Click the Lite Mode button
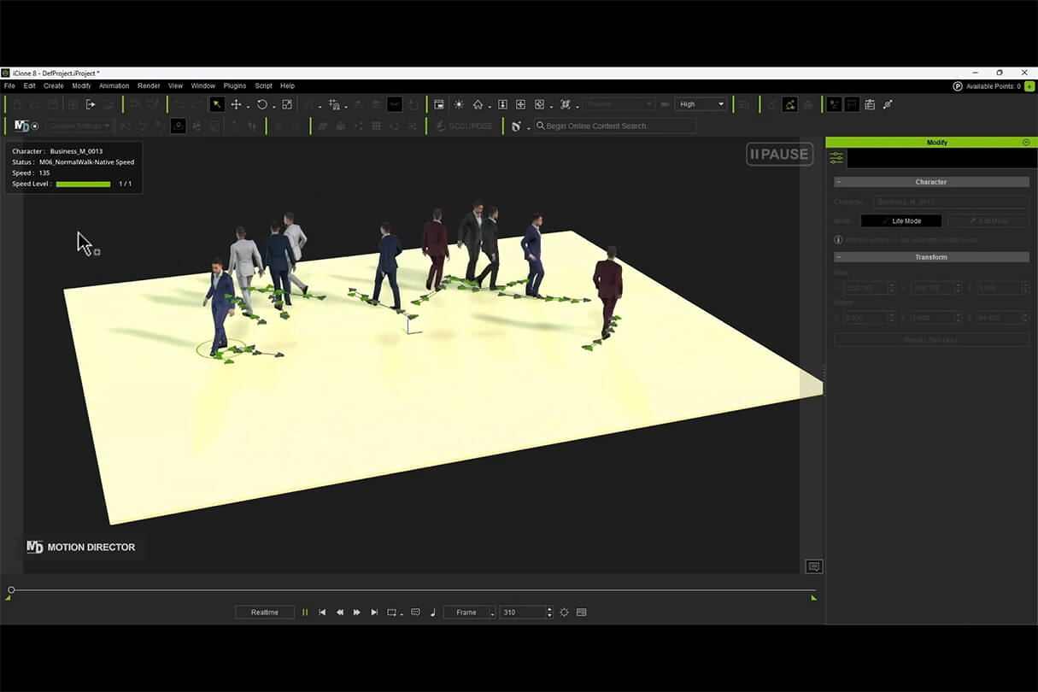Screen dimensions: 1038x692 (x=901, y=221)
